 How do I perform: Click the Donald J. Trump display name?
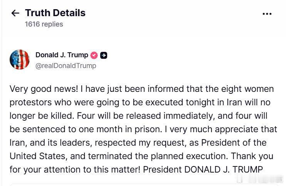[62, 55]
